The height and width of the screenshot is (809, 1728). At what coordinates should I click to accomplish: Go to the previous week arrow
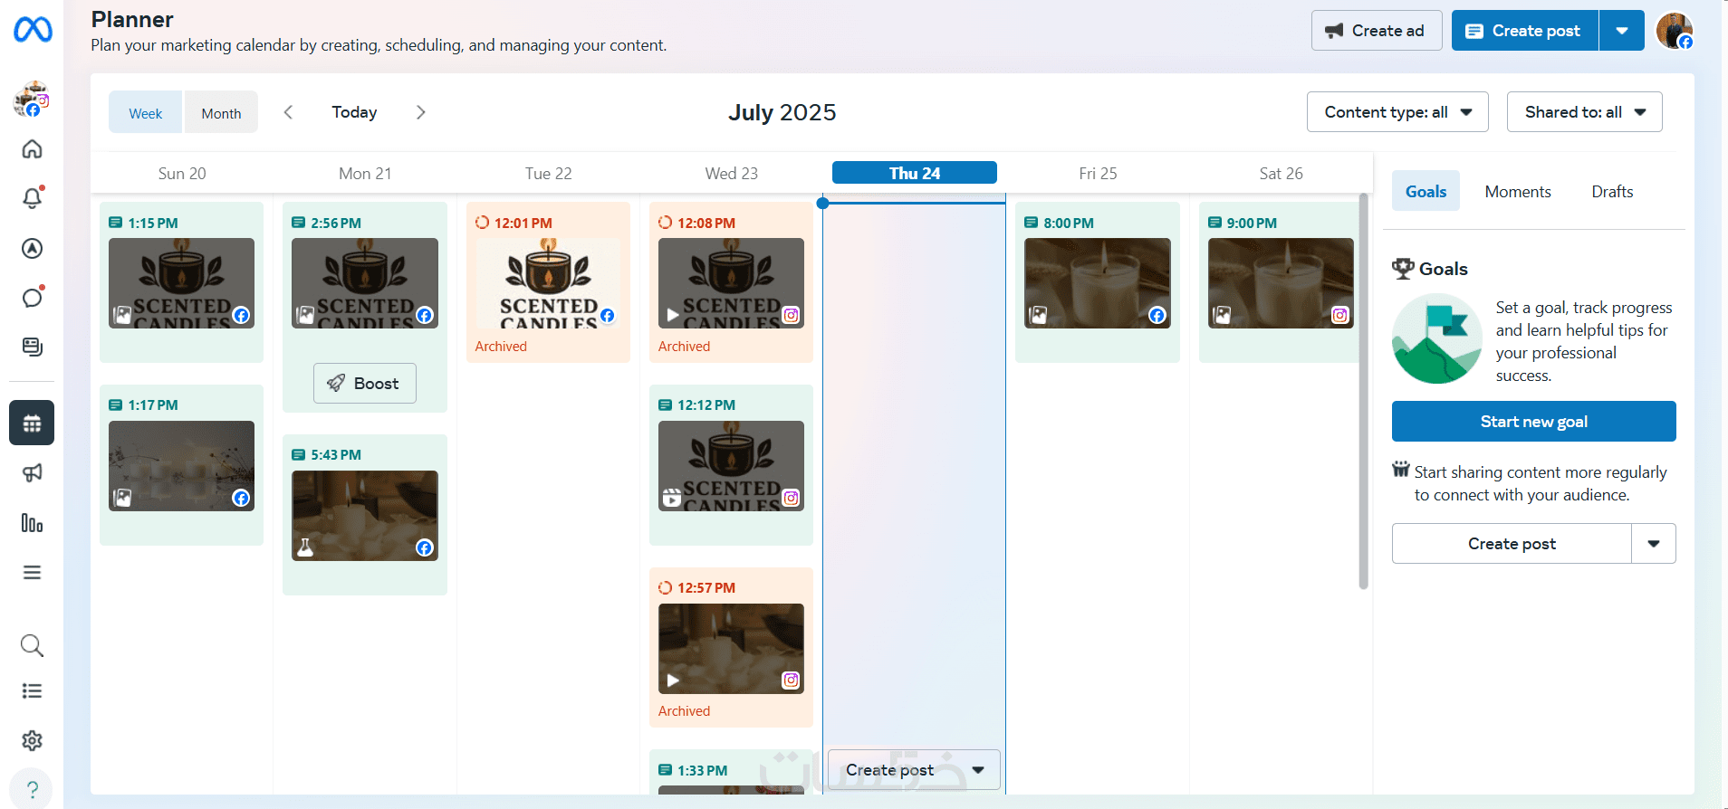click(x=288, y=112)
